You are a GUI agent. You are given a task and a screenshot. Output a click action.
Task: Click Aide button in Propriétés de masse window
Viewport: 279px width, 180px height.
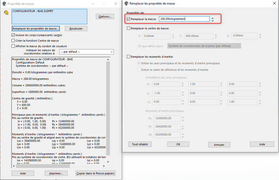coord(23,173)
